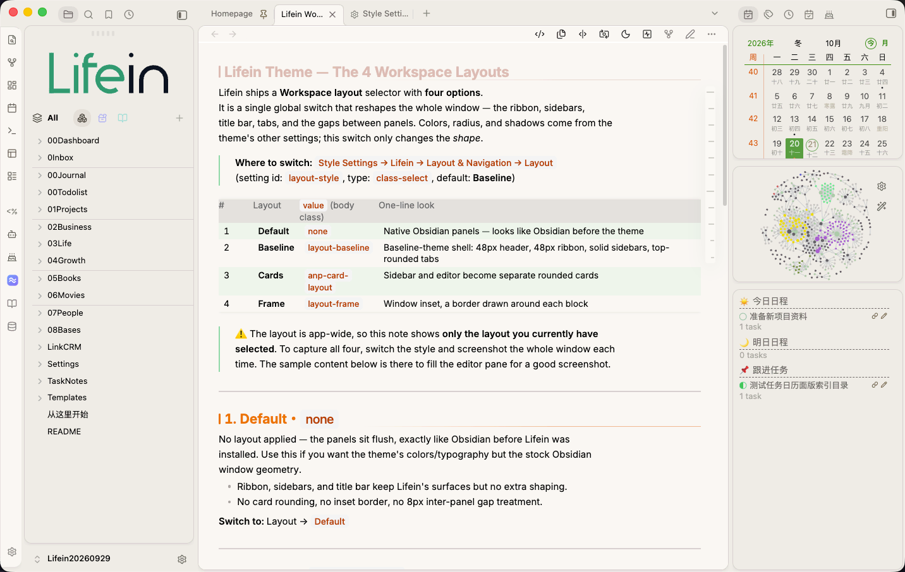Open the three-dot more options menu
The height and width of the screenshot is (572, 905).
point(712,34)
